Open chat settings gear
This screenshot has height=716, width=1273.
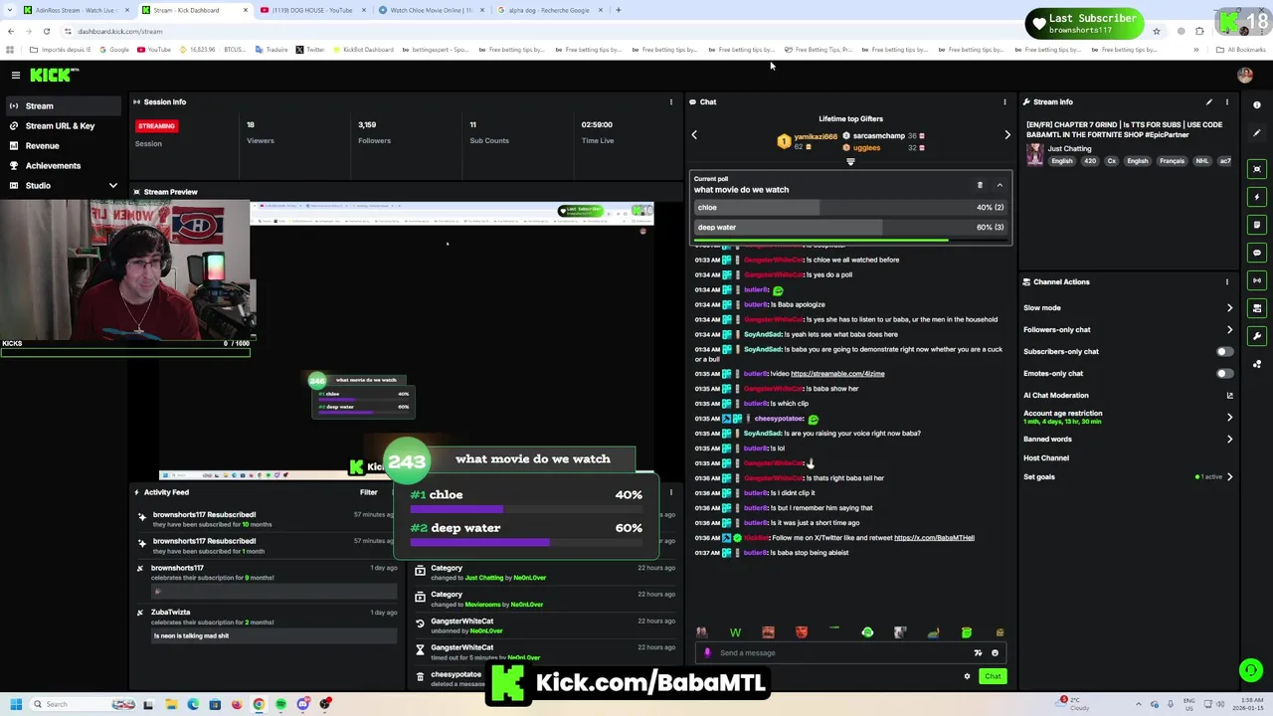point(967,676)
